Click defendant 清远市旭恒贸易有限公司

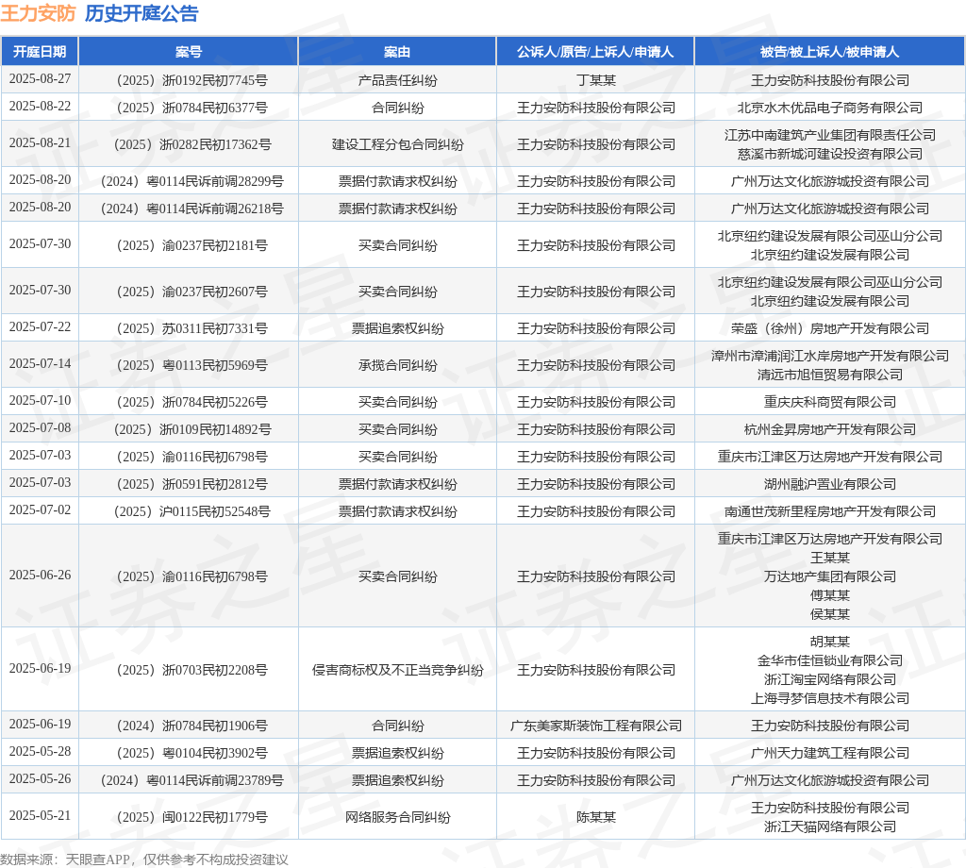pos(830,375)
